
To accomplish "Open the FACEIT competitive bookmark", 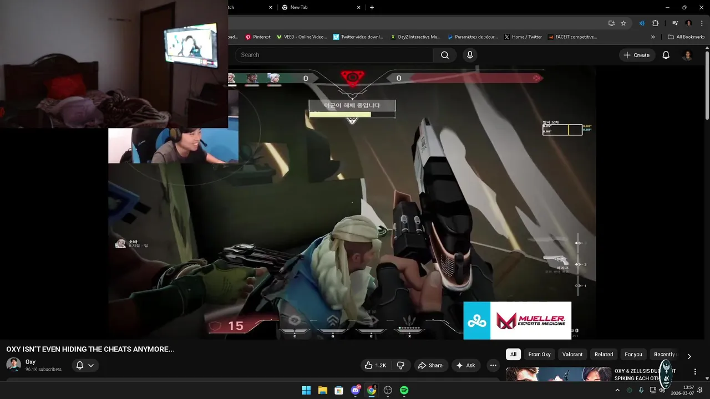I will tap(572, 37).
